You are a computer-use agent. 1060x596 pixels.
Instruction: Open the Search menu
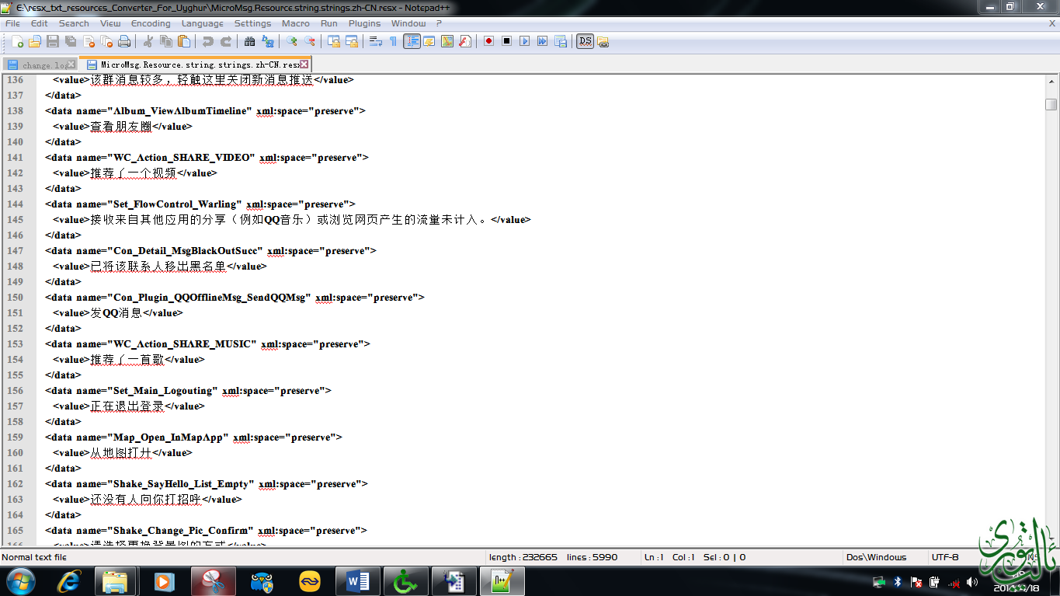tap(74, 23)
